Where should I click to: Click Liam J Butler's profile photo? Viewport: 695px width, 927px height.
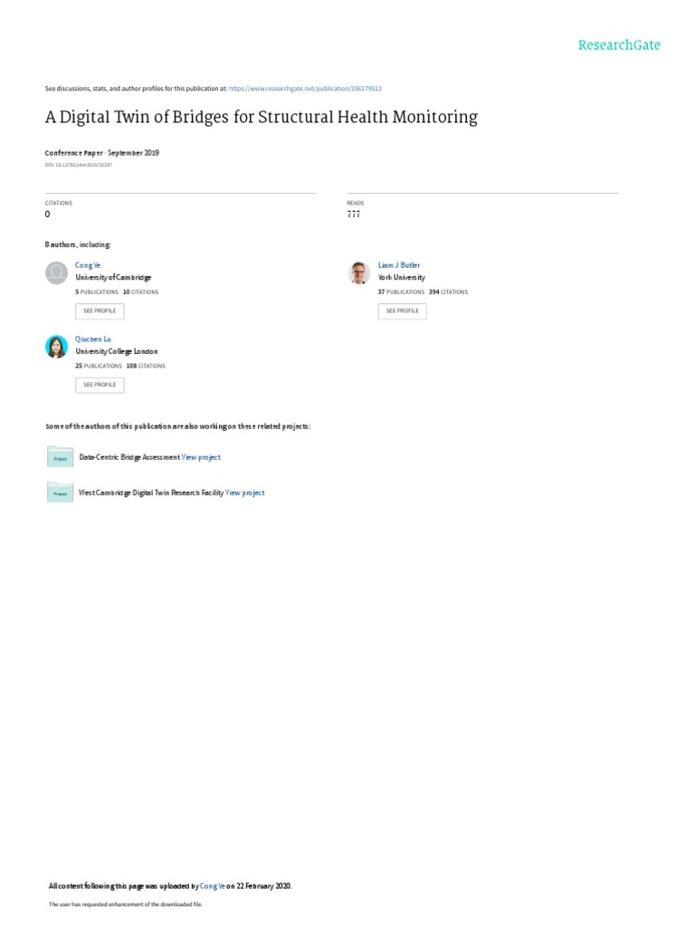tap(359, 272)
